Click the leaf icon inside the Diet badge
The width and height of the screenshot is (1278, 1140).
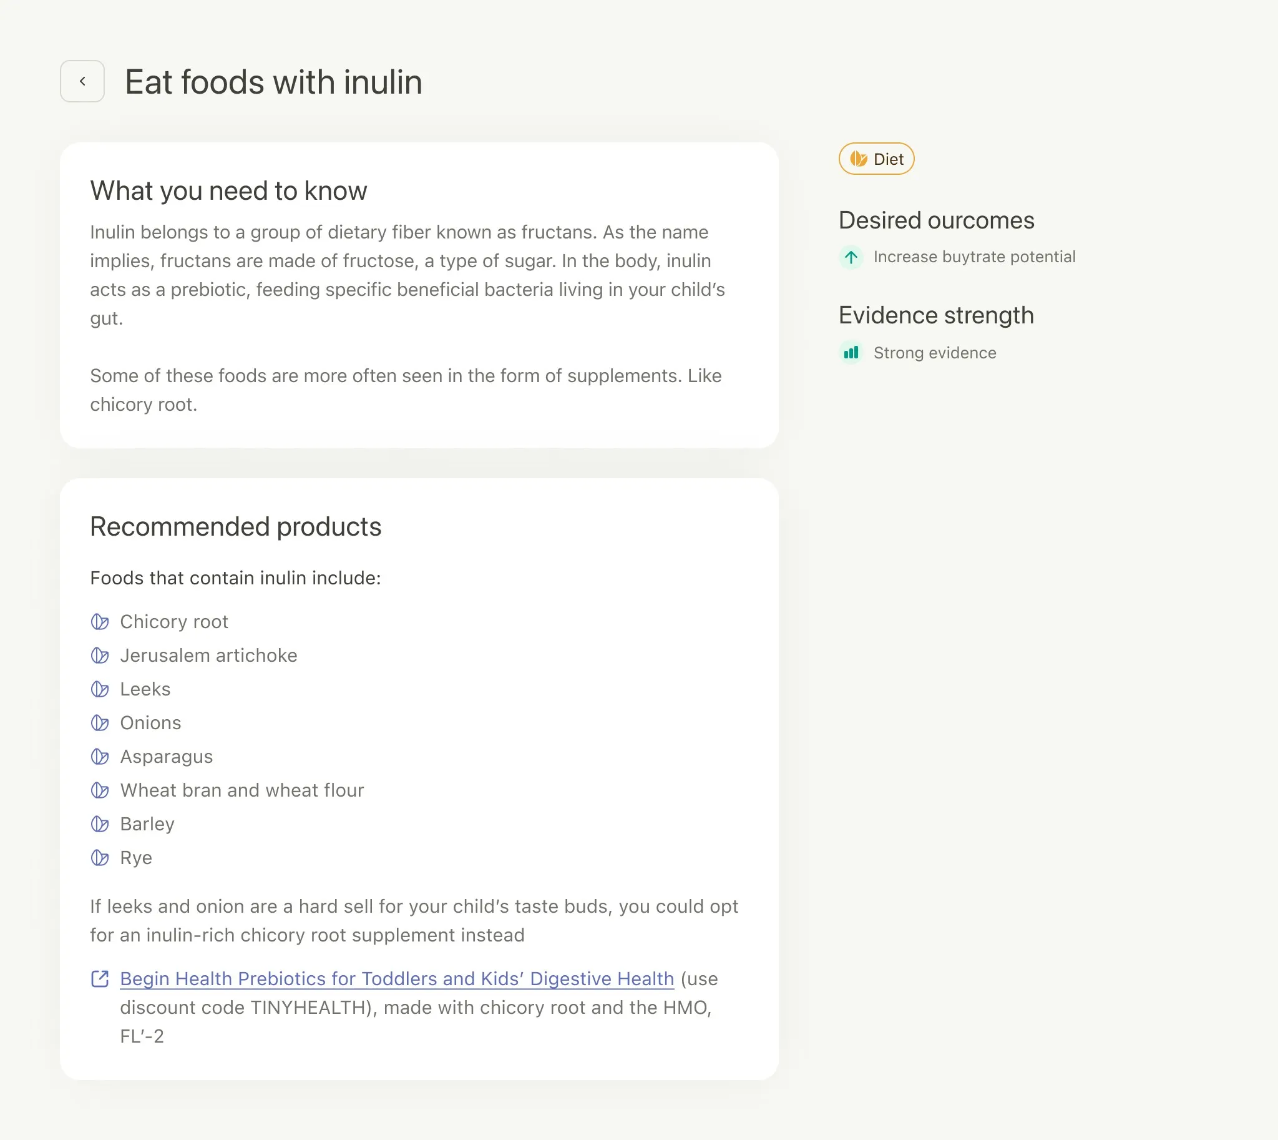(859, 159)
